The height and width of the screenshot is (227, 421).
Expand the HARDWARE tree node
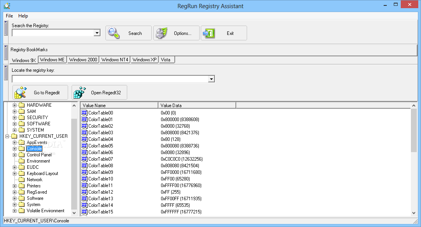tap(15, 105)
